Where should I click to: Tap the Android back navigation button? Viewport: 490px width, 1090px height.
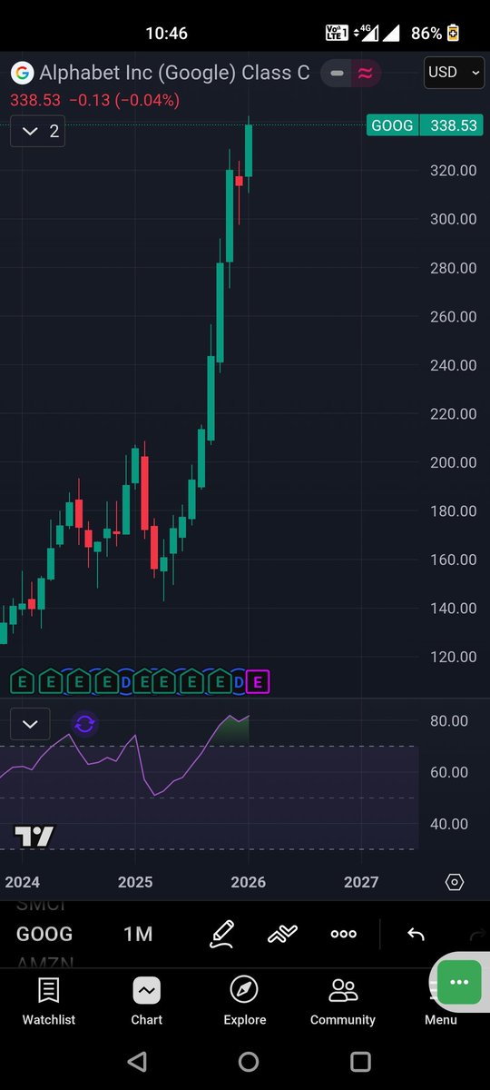click(137, 1062)
